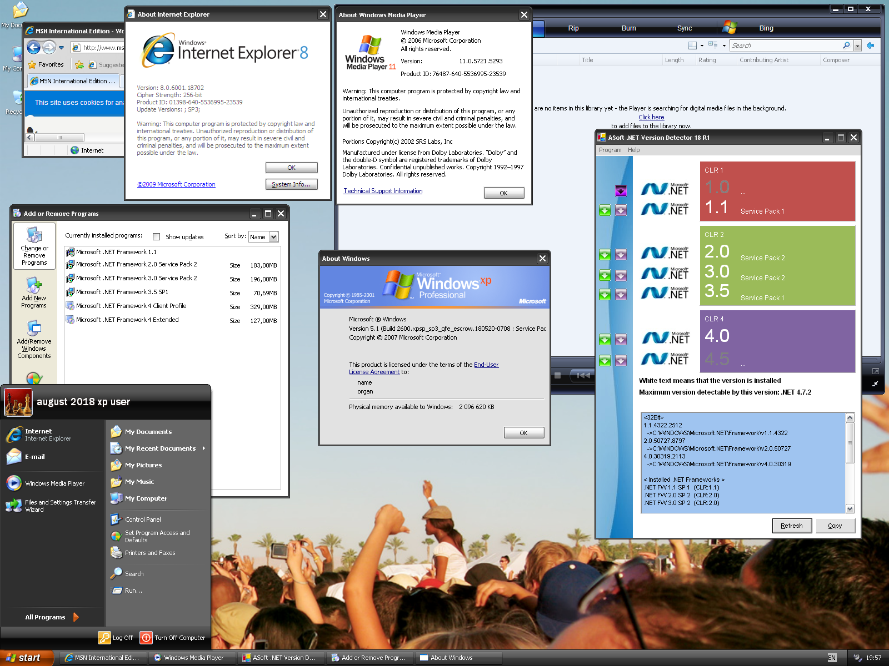Image resolution: width=889 pixels, height=666 pixels.
Task: Click EN language indicator in system tray
Action: (x=832, y=658)
